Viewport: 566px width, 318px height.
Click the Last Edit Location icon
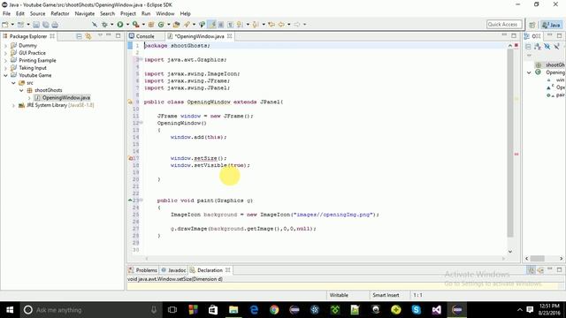coord(272,25)
